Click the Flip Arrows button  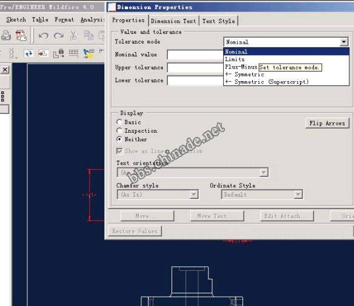click(327, 123)
